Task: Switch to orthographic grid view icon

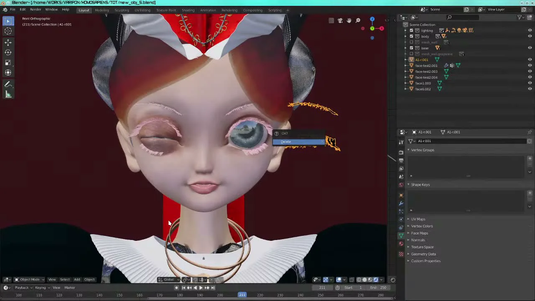Action: coord(331,20)
